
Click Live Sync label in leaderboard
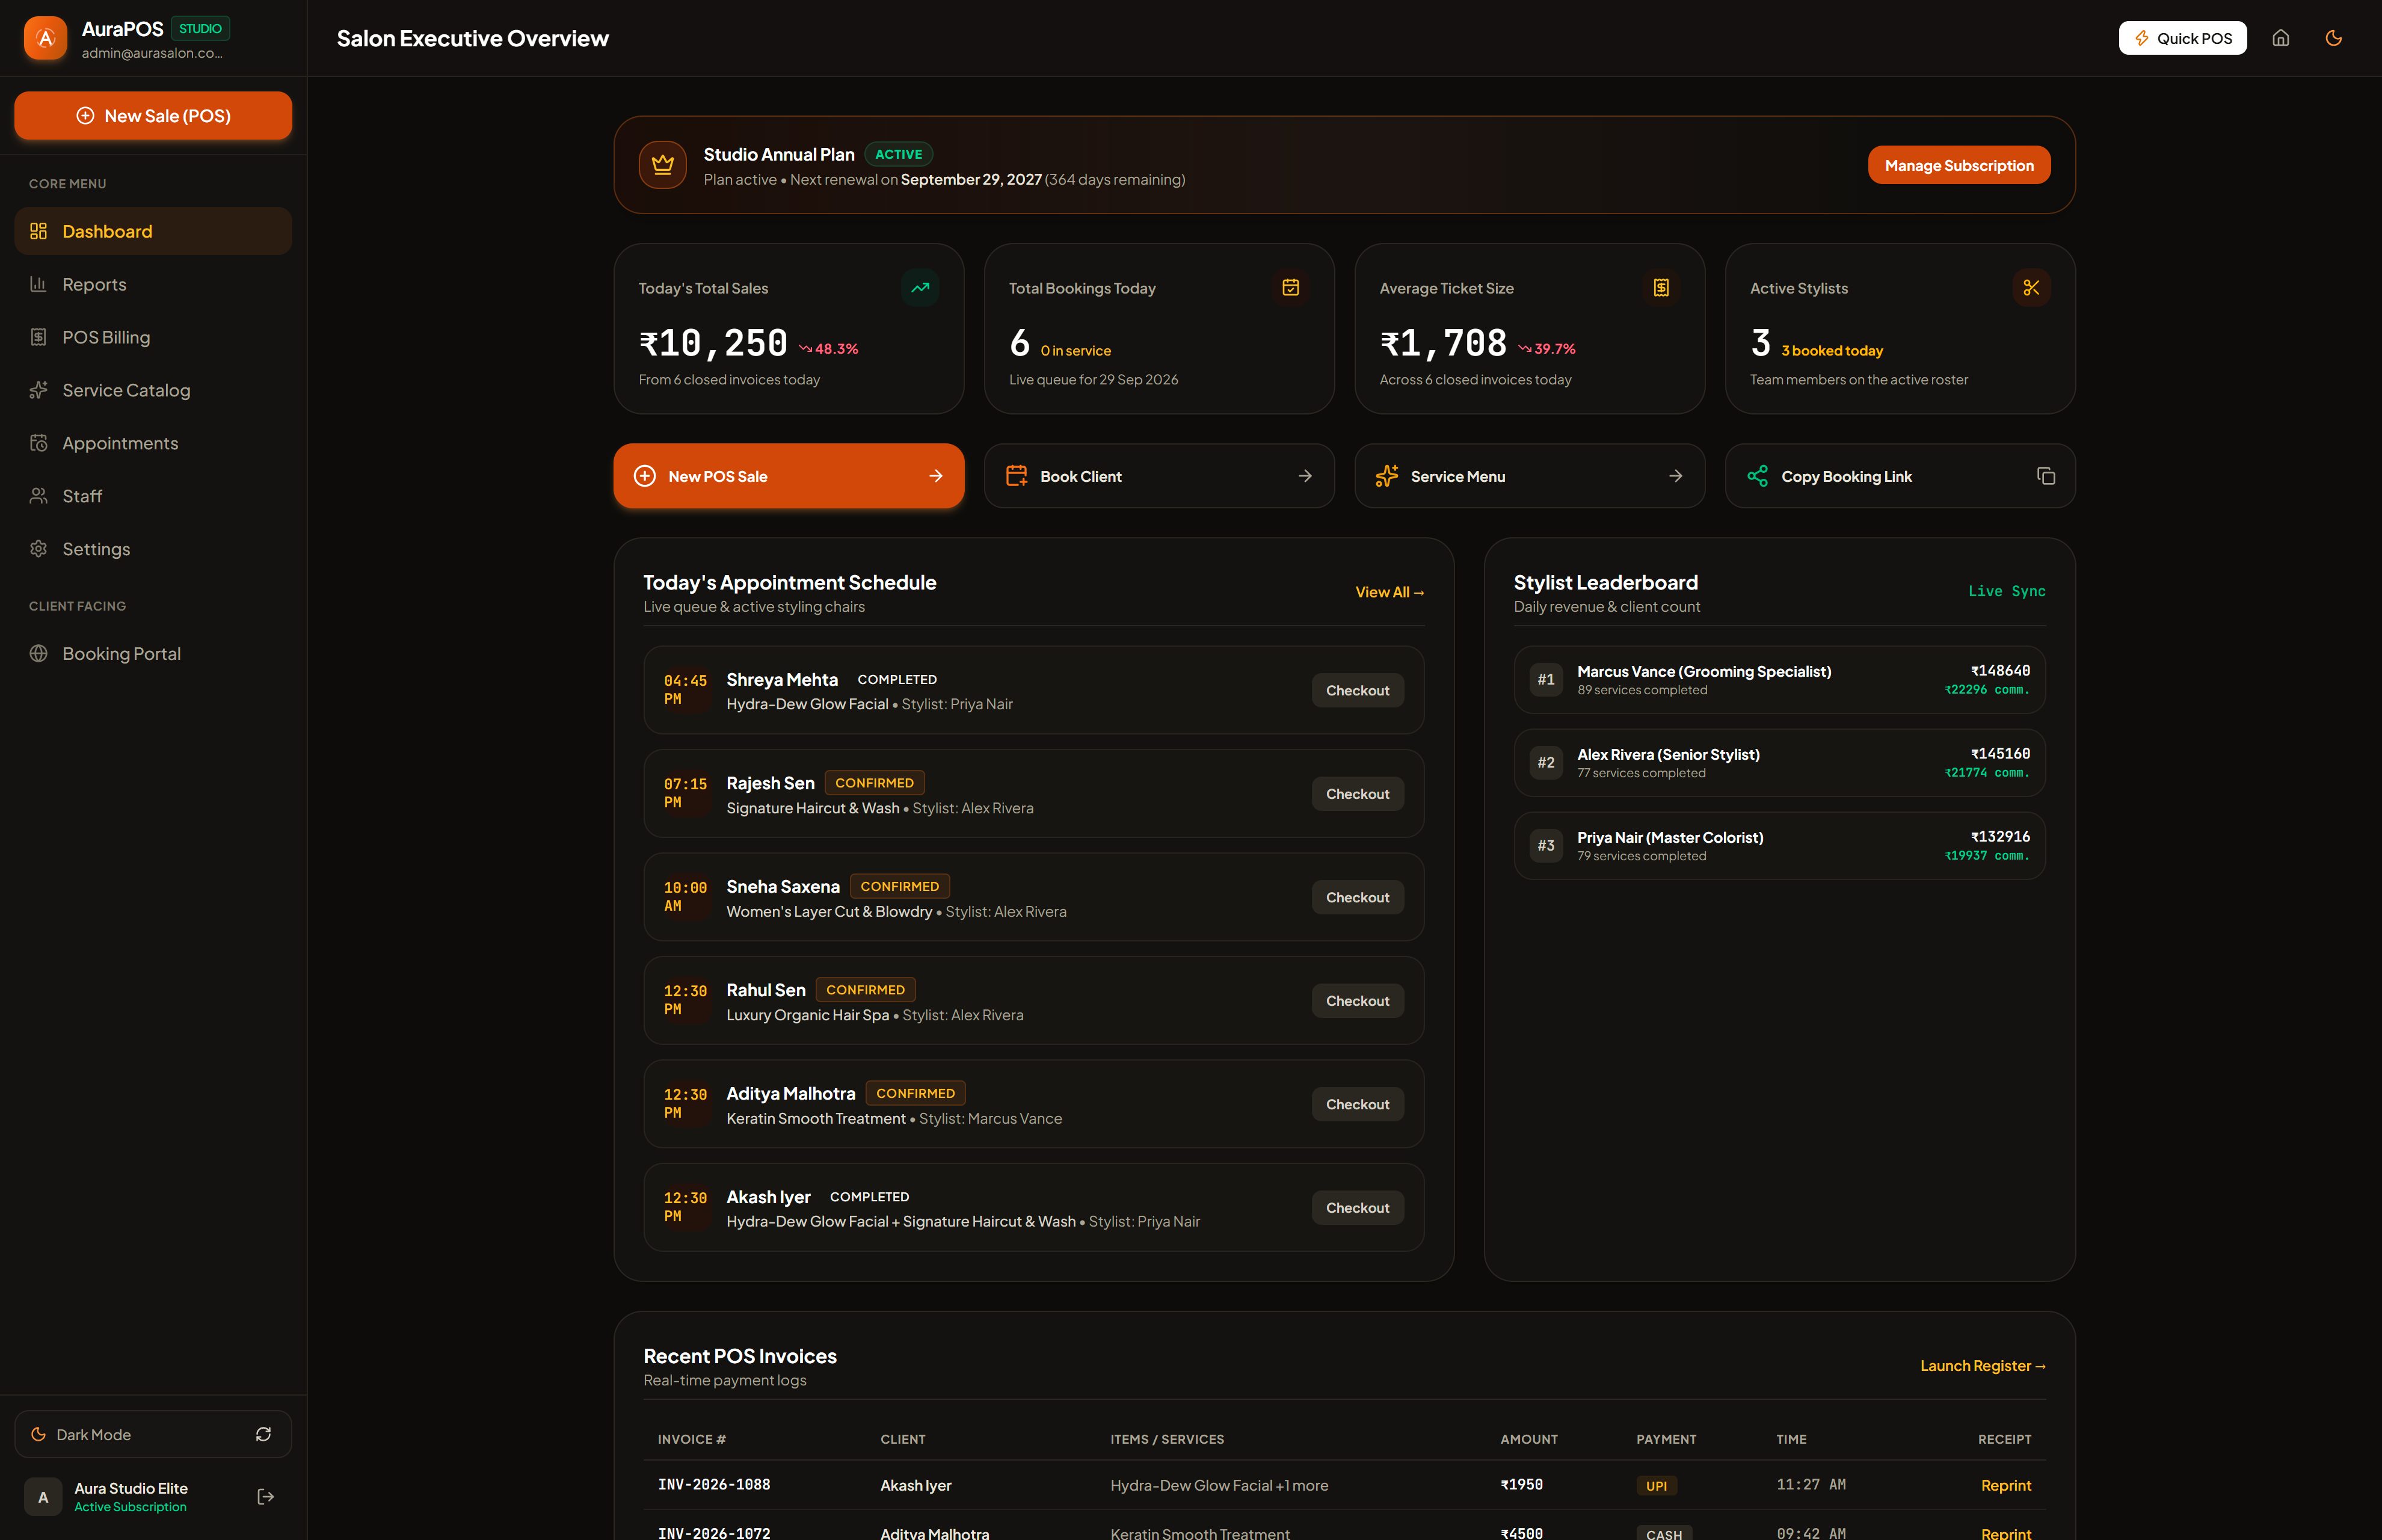point(2006,591)
